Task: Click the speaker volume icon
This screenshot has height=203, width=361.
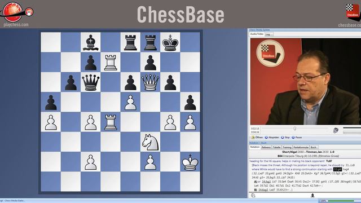Action: point(336,130)
